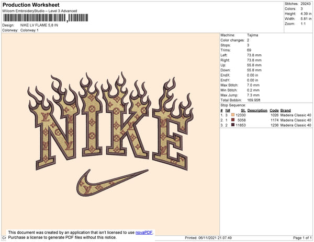
Task: Click thread code 1238
Action: tap(275, 125)
